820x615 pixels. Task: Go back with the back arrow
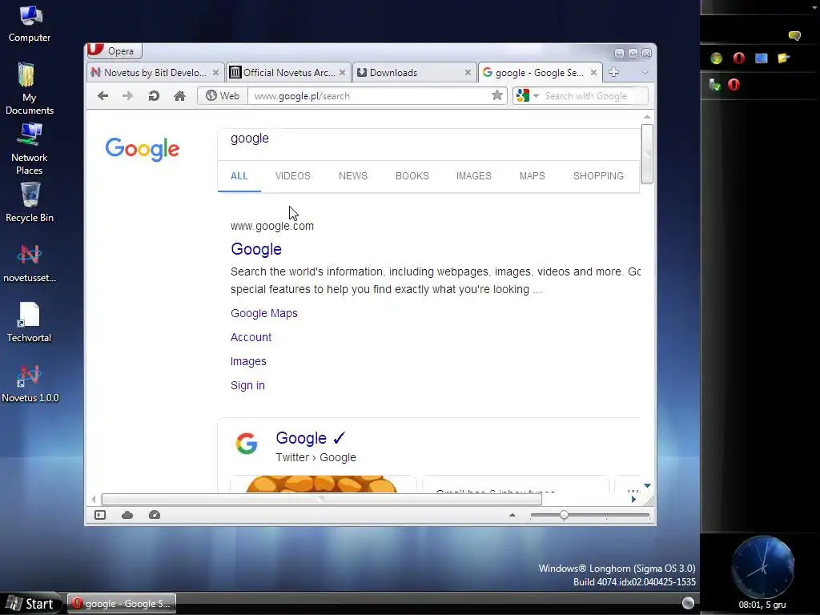(103, 96)
